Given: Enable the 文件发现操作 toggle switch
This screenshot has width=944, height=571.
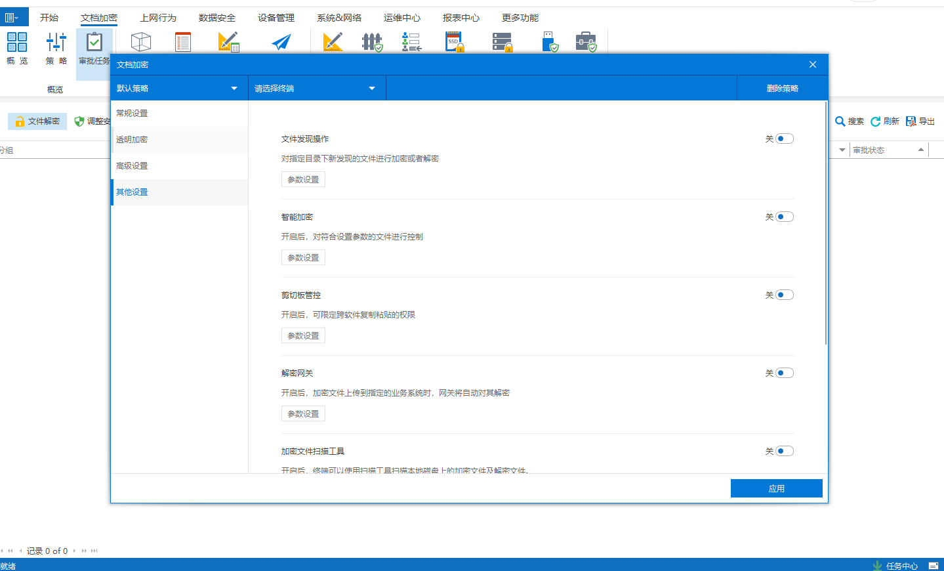Looking at the screenshot, I should [x=784, y=138].
